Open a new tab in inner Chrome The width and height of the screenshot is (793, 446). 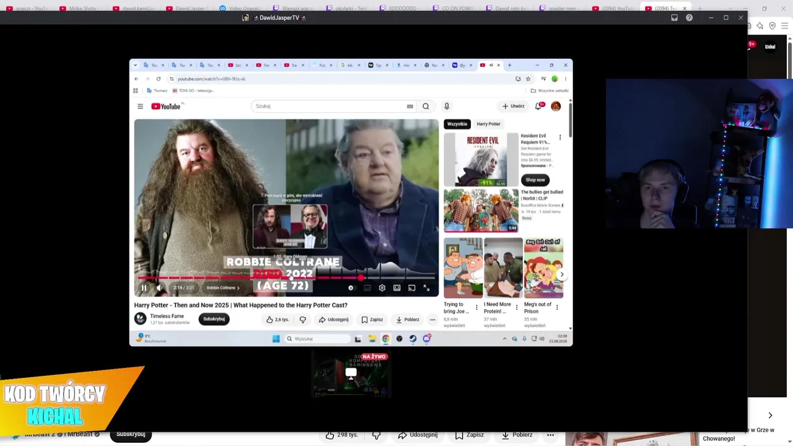[x=510, y=65]
